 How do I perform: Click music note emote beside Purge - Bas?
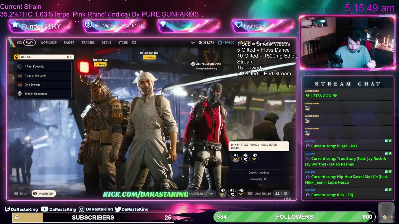[308, 146]
